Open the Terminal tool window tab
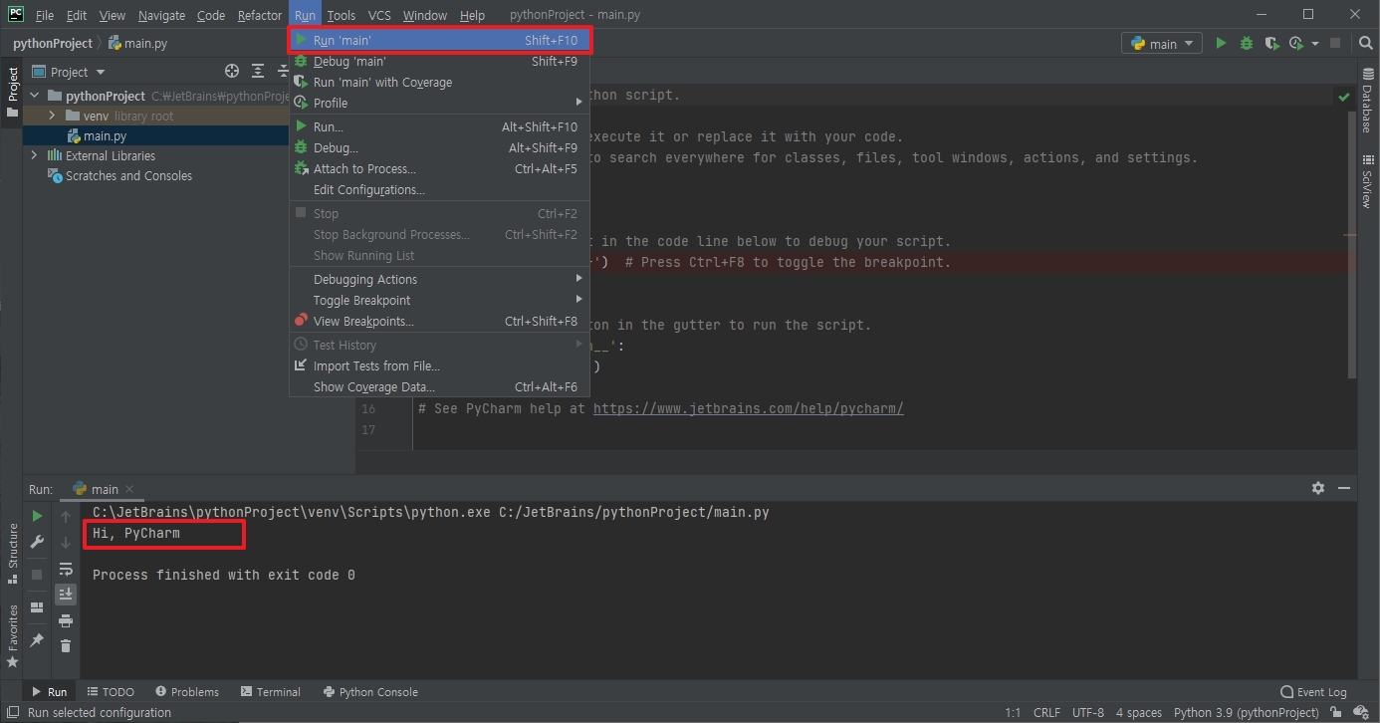Screen dimensions: 1380x723 269,691
